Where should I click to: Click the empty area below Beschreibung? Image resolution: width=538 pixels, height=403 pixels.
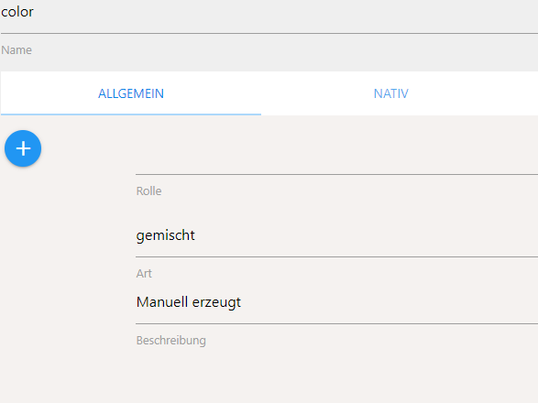pos(336,376)
